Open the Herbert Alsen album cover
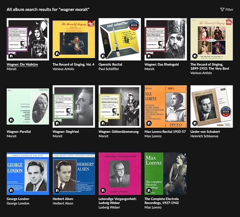This screenshot has width=240, height=217. [x=74, y=174]
